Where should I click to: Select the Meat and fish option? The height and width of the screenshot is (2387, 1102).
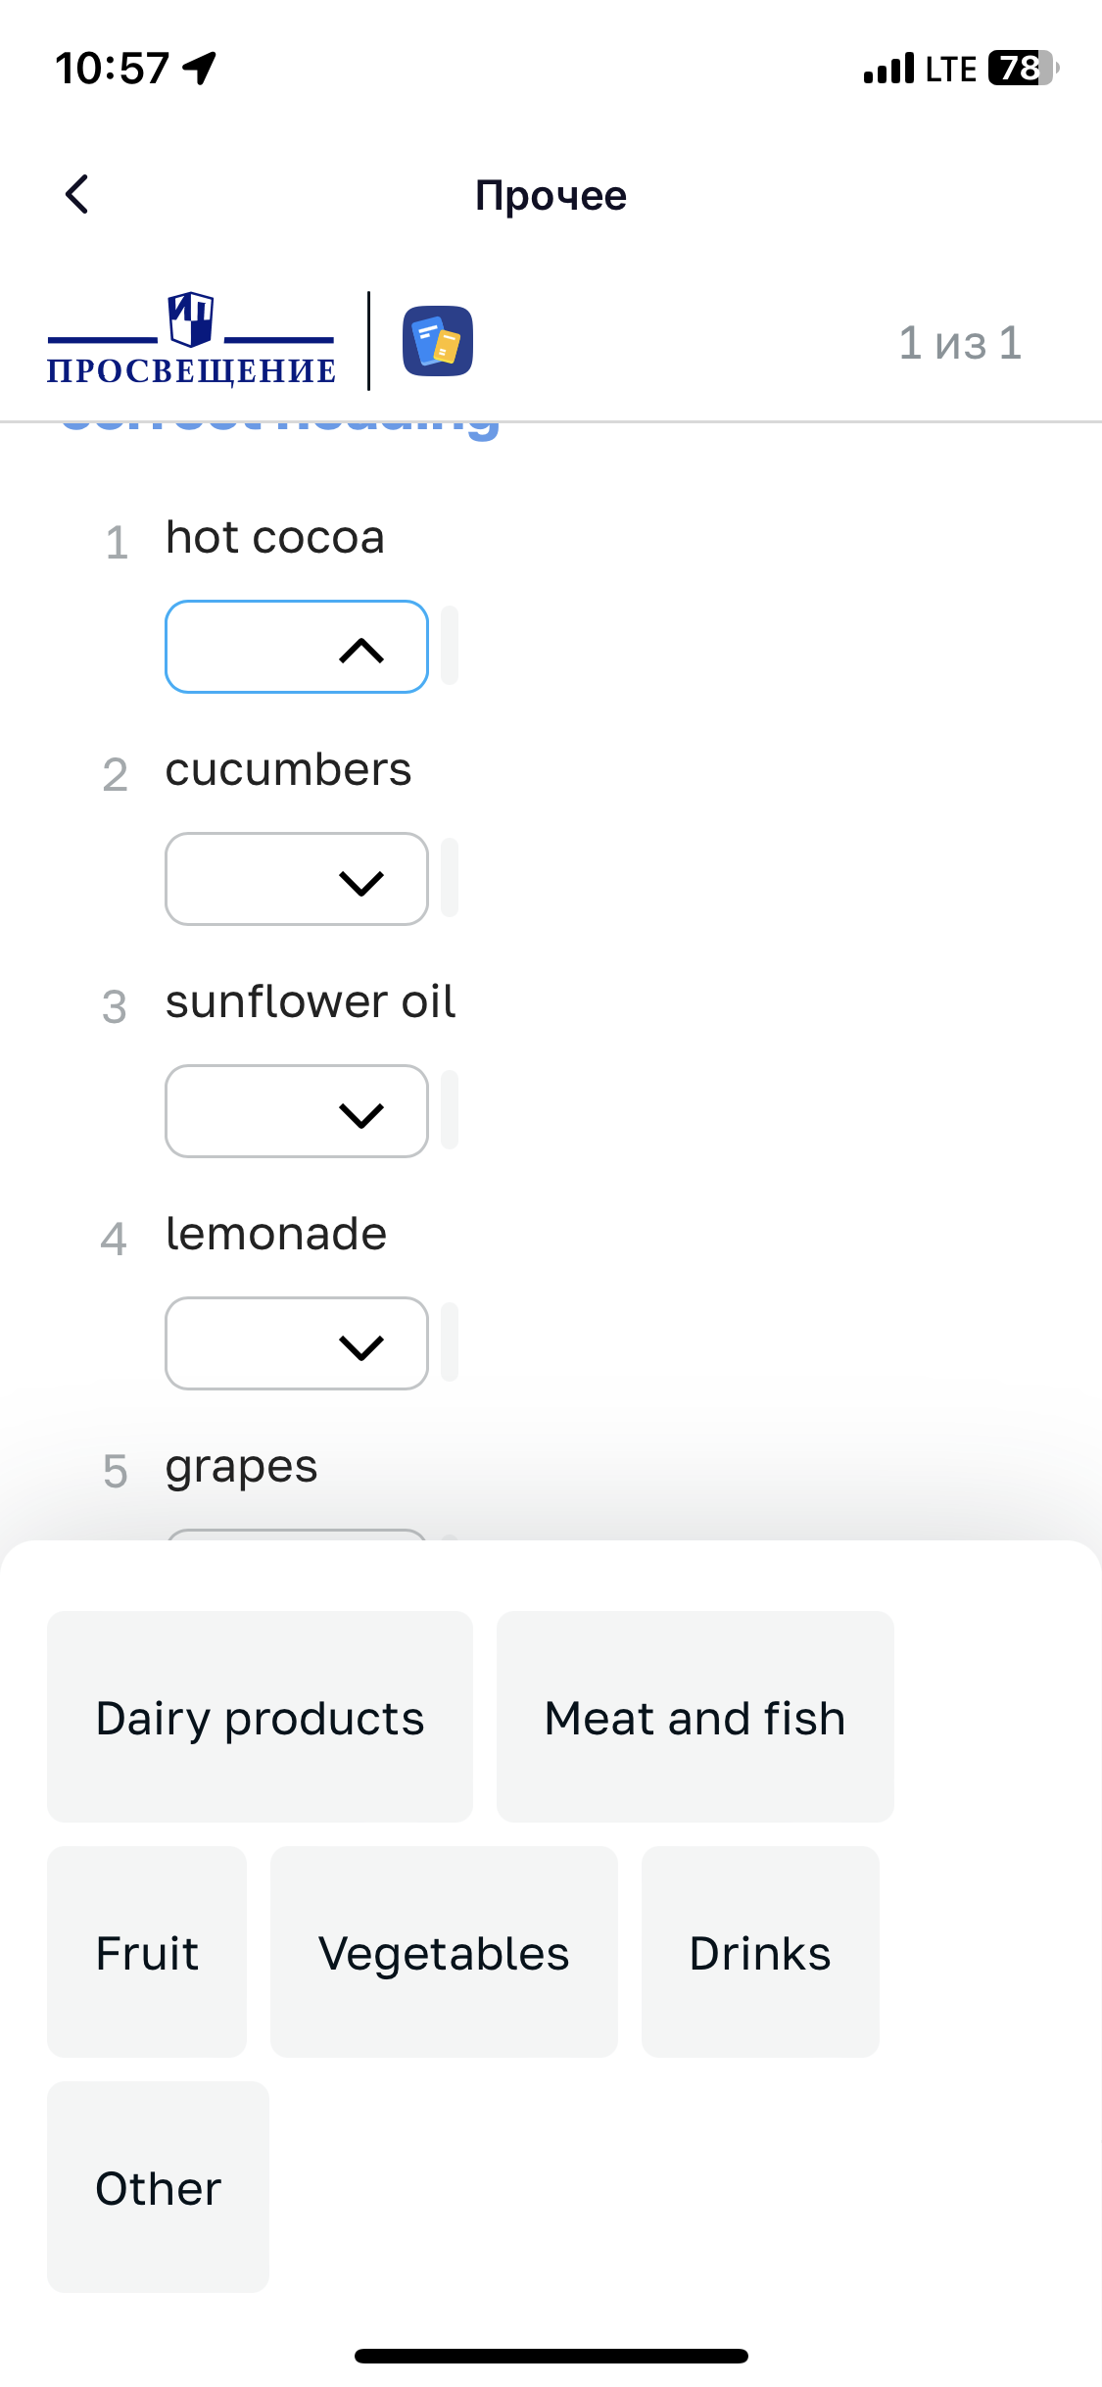[695, 1717]
